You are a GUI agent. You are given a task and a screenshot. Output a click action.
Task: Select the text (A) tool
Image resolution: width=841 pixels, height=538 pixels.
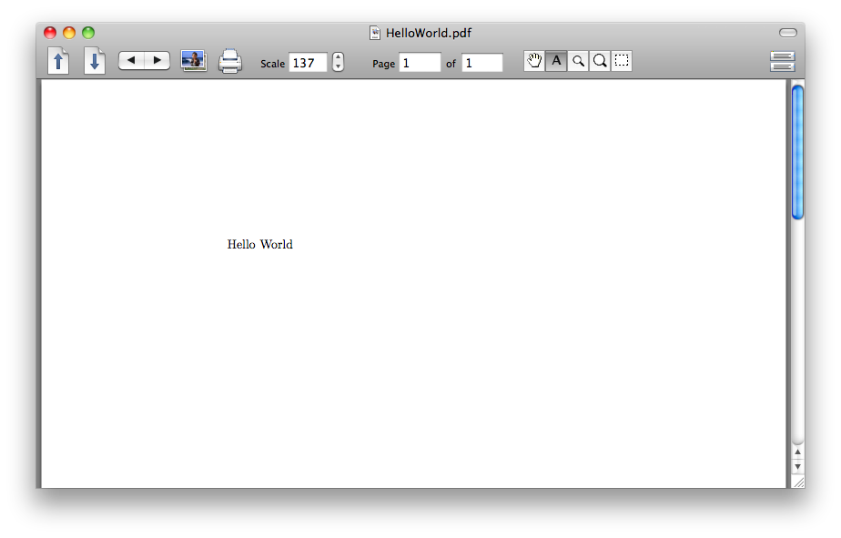(556, 61)
